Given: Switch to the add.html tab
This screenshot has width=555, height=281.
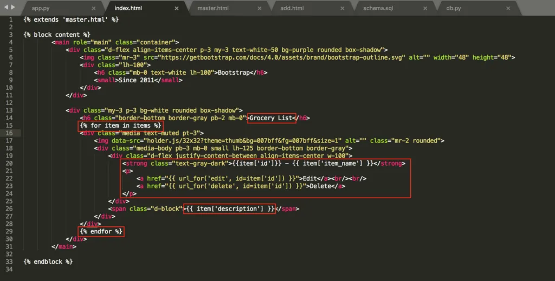Looking at the screenshot, I should pos(292,8).
